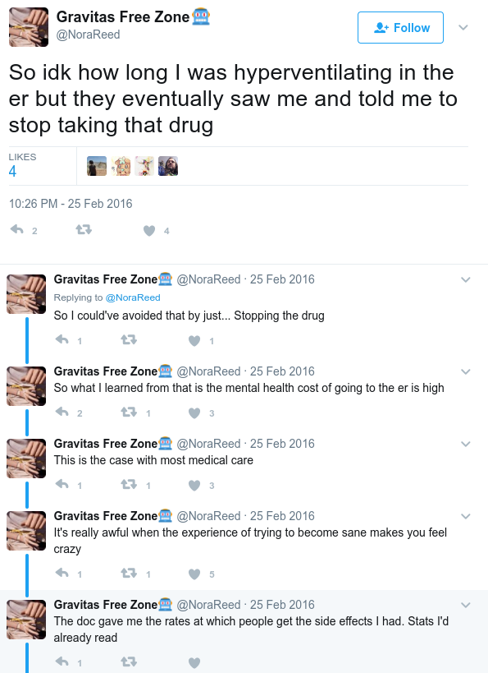Open the main tweet's profile picture

point(29,27)
